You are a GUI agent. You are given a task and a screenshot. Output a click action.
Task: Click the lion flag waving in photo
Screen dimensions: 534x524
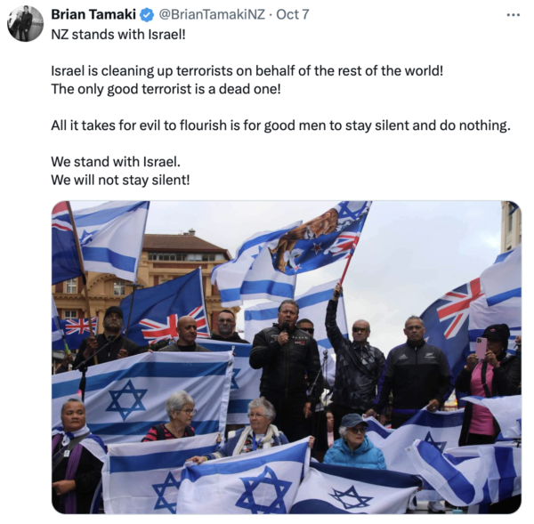[x=319, y=238]
